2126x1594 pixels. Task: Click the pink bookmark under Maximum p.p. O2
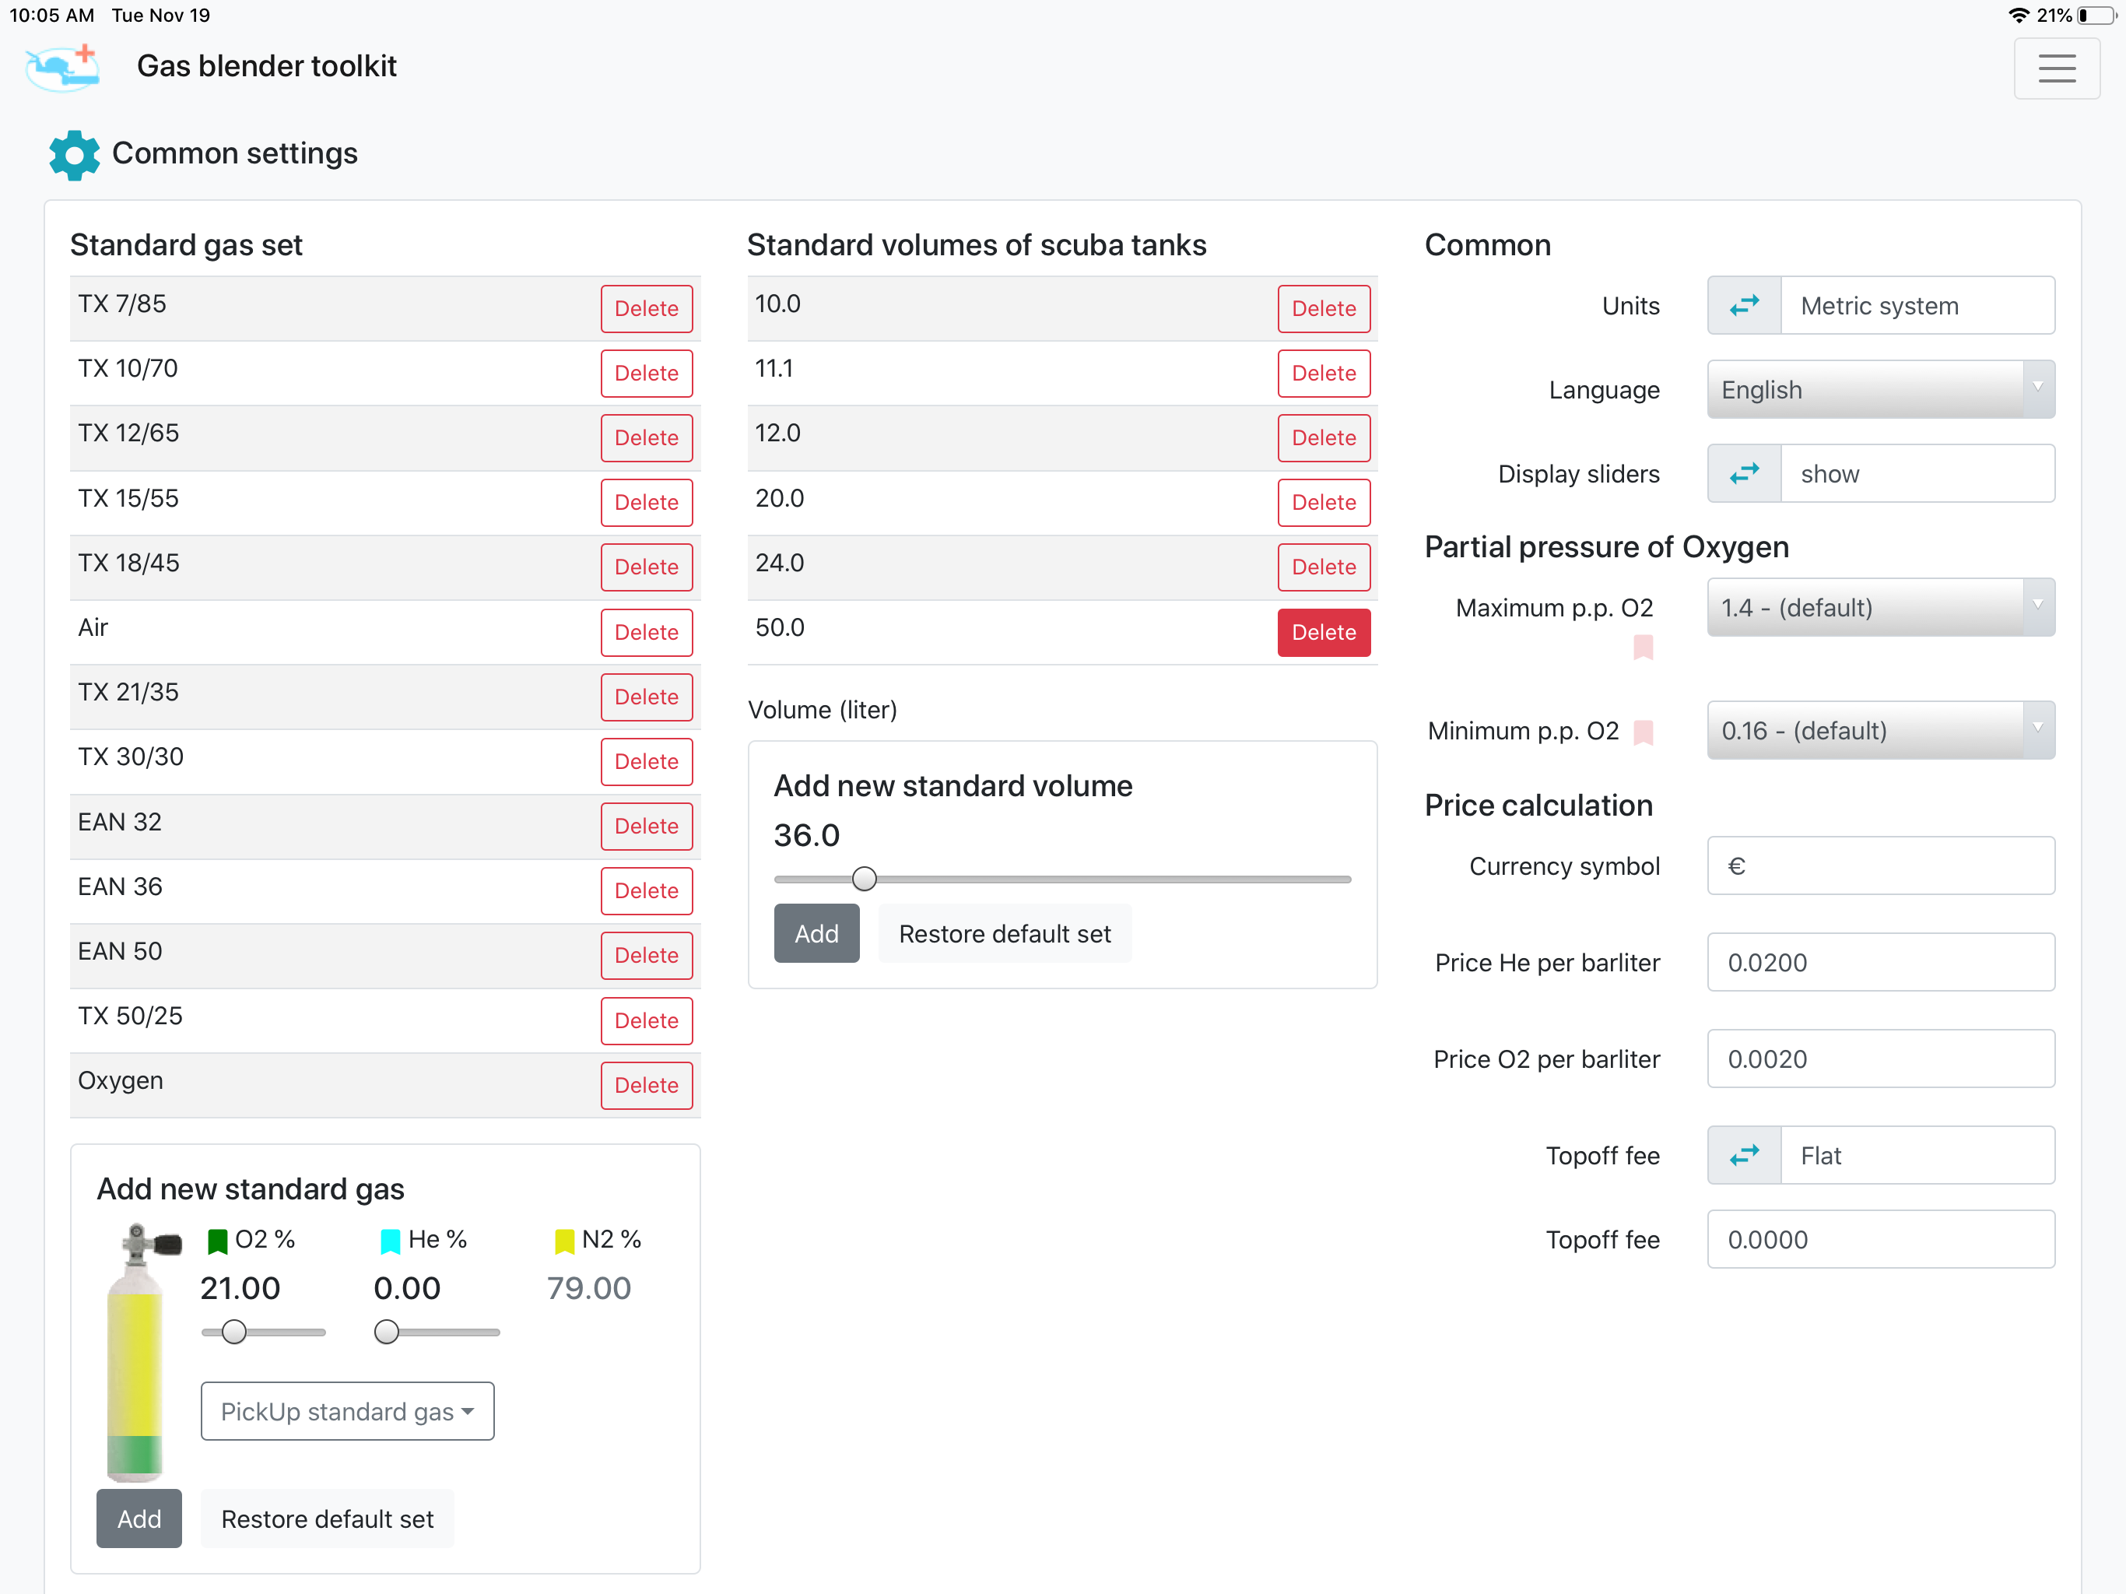click(x=1643, y=647)
